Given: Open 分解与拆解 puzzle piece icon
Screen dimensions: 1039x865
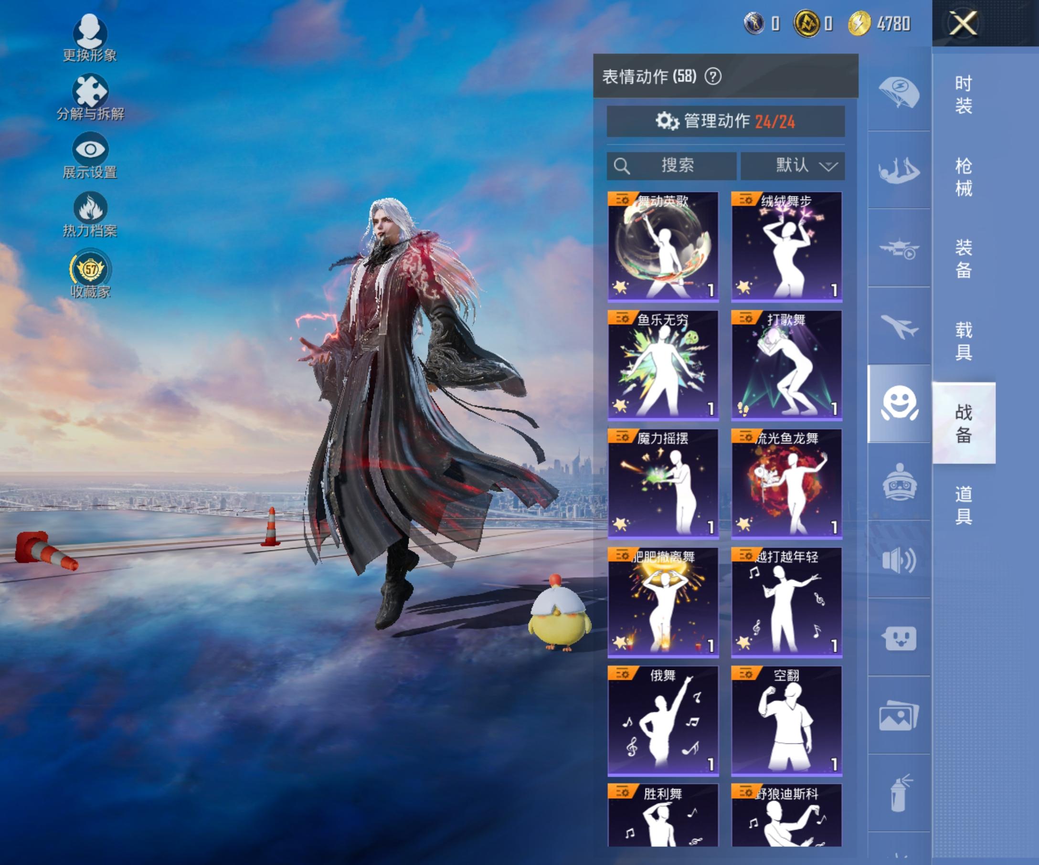Looking at the screenshot, I should 90,97.
